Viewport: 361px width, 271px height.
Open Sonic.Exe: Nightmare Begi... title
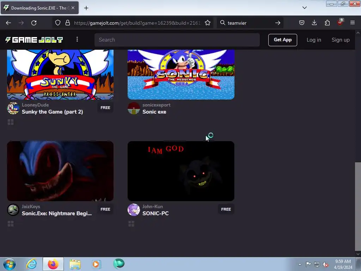[x=57, y=213]
